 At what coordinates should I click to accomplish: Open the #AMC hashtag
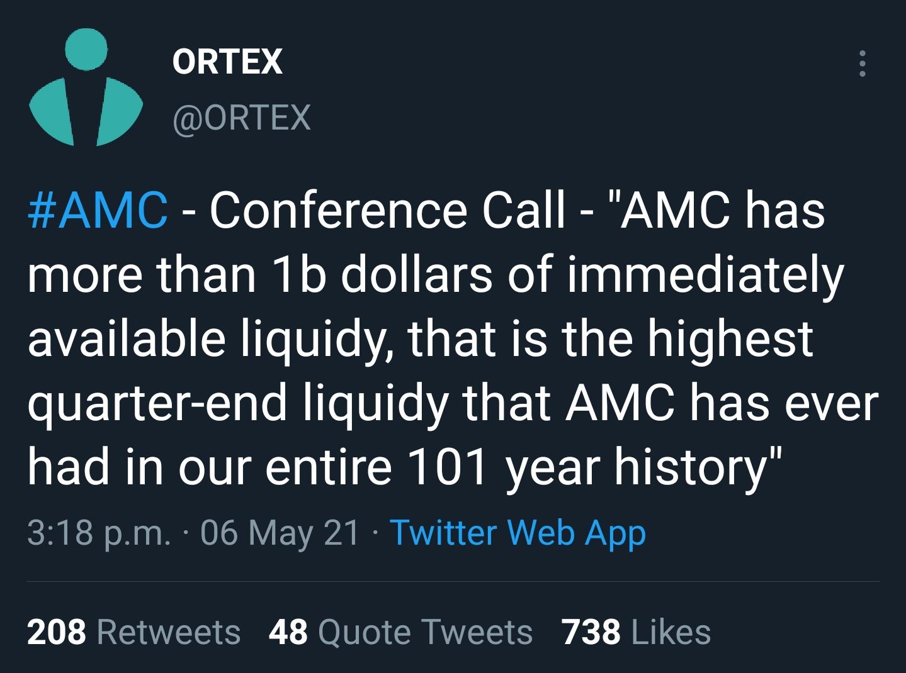point(98,210)
